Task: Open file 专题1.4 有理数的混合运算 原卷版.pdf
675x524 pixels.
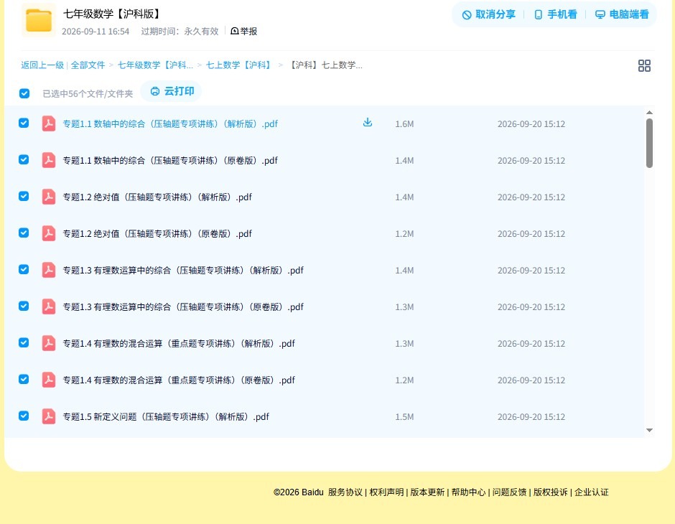Action: point(179,380)
